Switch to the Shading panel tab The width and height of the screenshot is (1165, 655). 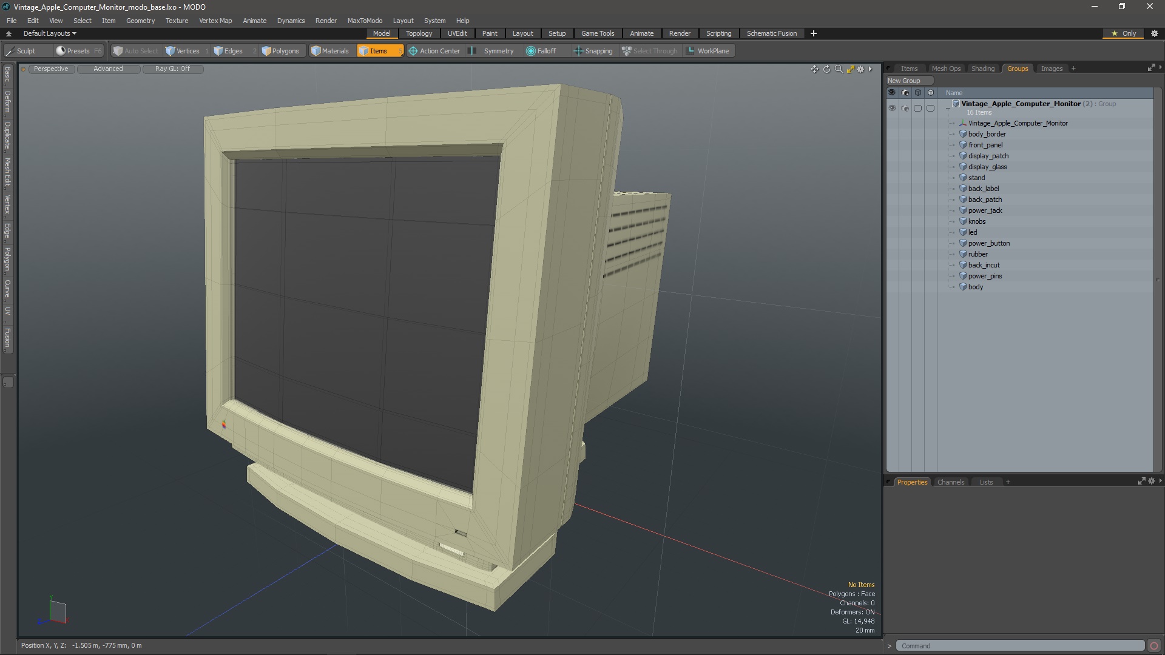tap(982, 69)
